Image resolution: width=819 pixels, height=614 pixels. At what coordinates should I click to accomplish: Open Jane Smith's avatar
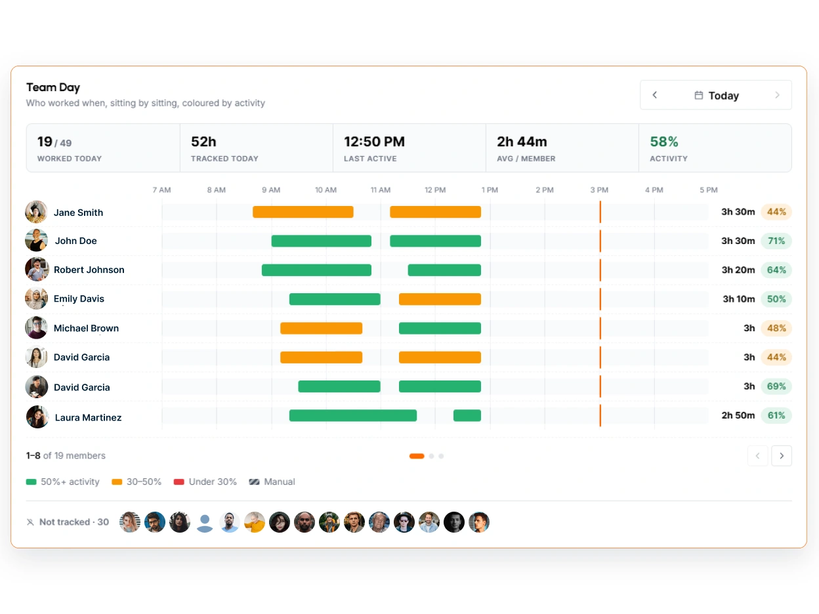point(36,212)
